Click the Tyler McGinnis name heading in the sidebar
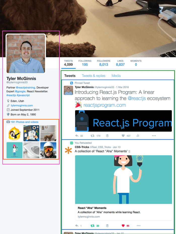Viewport: 176px width, 234px height. (21, 78)
